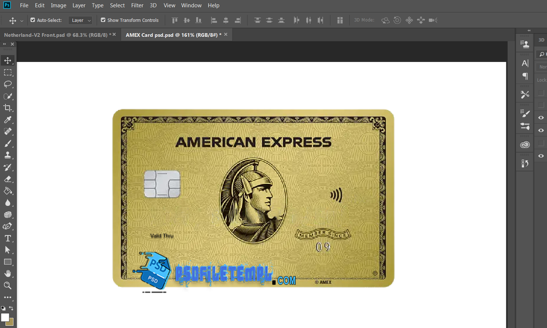
Task: Open the Tool Presets panel icon
Action: click(525, 94)
